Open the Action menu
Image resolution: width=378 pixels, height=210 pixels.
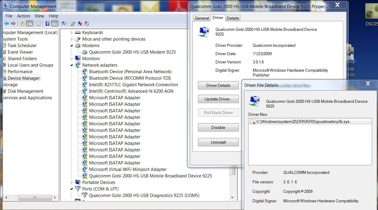(x=23, y=16)
